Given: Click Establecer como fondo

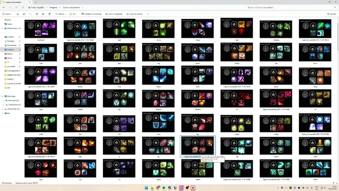Looking at the screenshot, I should (x=92, y=14).
